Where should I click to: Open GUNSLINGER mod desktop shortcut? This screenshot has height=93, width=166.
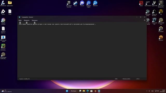pos(161,21)
